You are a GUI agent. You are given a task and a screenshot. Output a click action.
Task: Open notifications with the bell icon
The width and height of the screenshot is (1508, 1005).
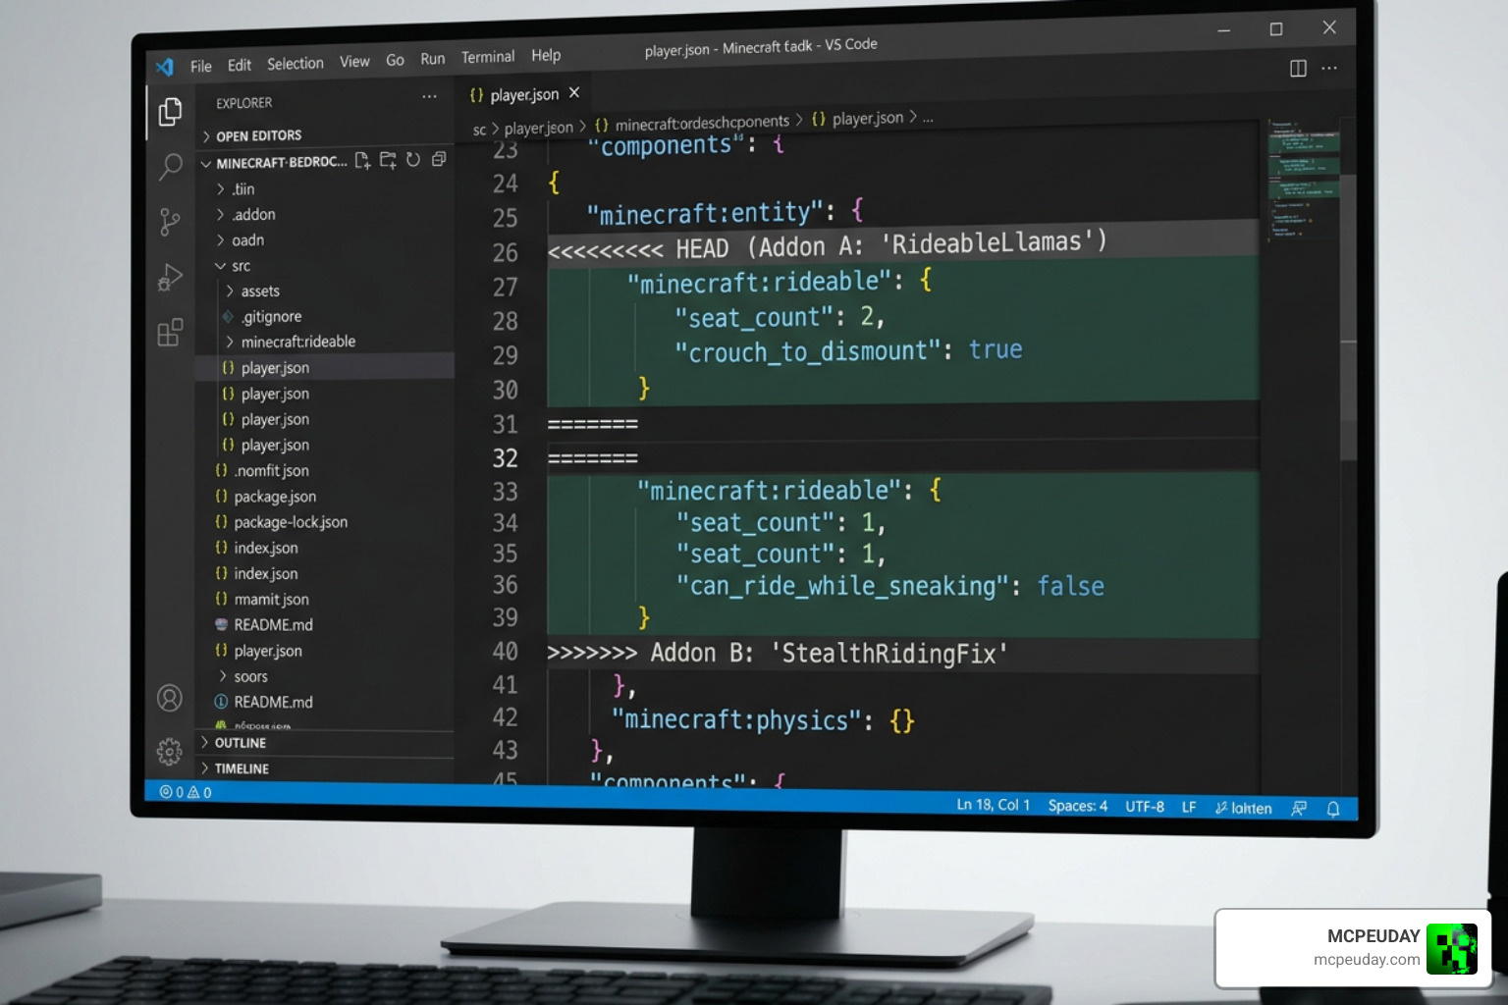pos(1333,809)
